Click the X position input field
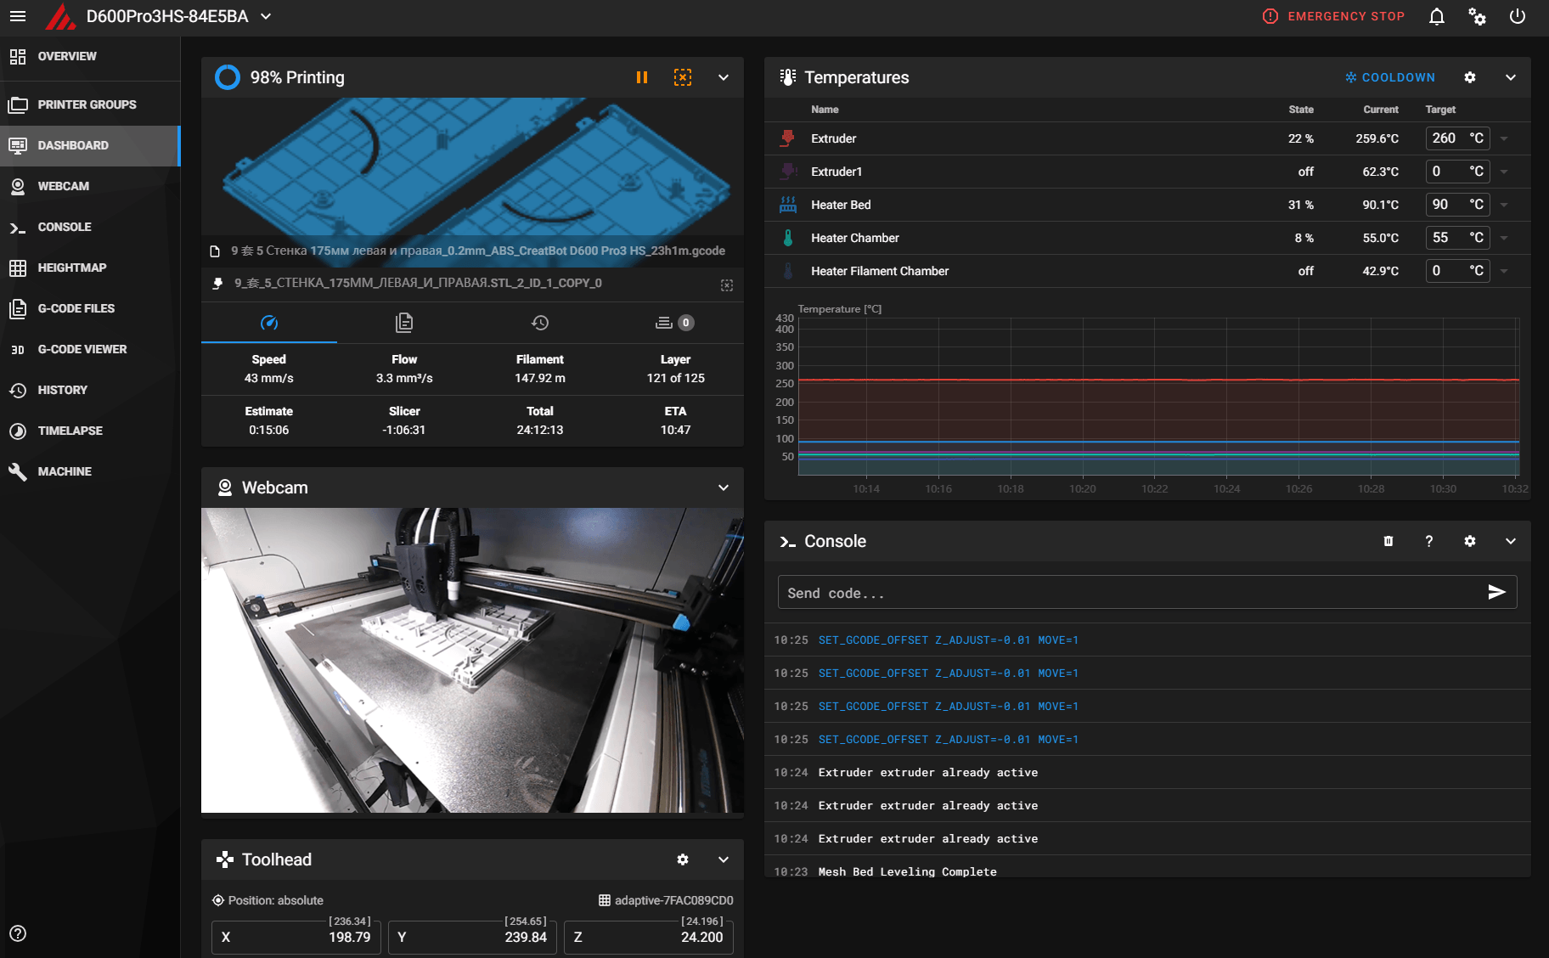 pyautogui.click(x=296, y=937)
